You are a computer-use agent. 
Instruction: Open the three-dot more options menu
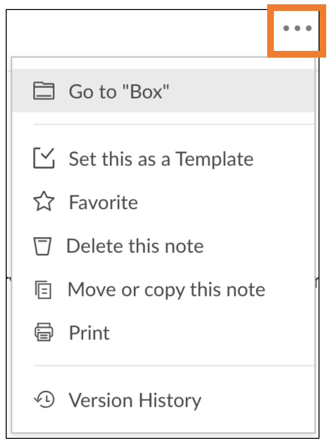[297, 29]
